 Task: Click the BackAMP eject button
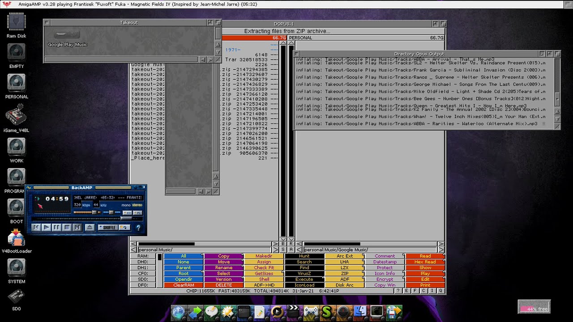90,228
